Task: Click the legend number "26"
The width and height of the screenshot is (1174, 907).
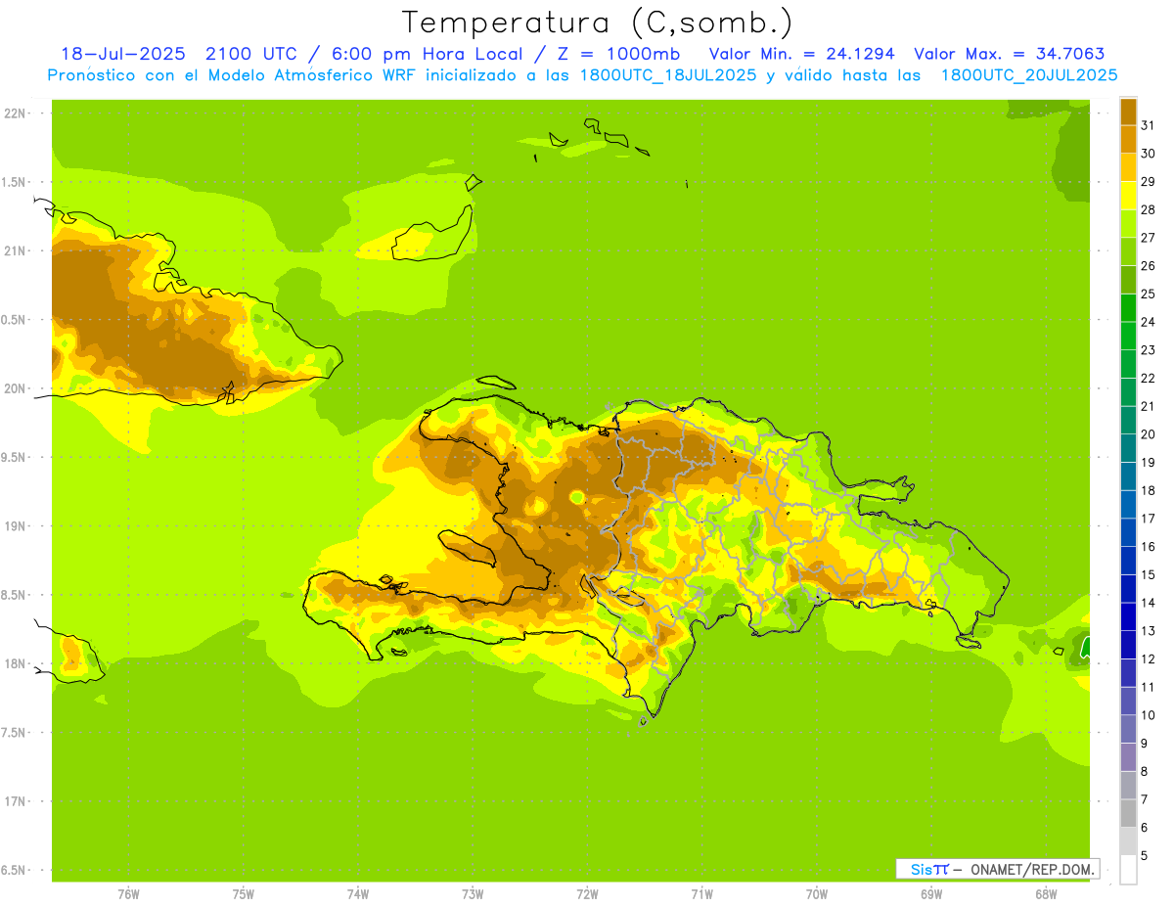Action: (1148, 266)
